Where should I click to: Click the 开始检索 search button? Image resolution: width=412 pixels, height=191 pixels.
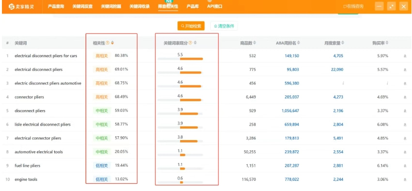[x=191, y=26]
